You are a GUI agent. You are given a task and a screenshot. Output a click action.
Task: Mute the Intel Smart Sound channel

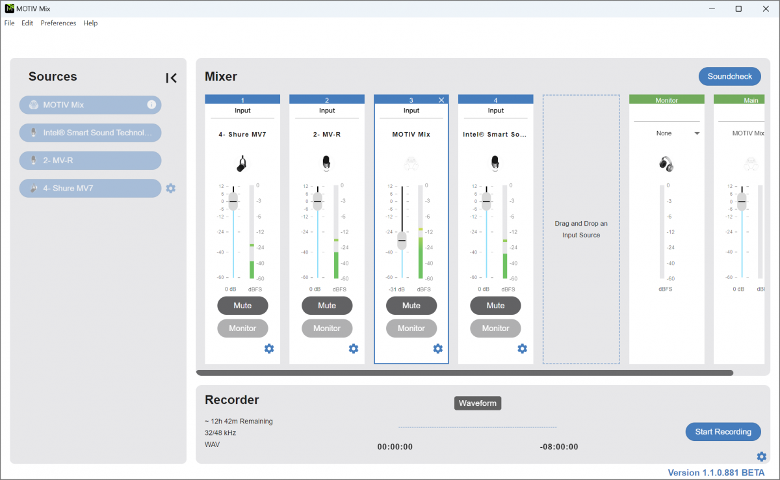coord(495,306)
